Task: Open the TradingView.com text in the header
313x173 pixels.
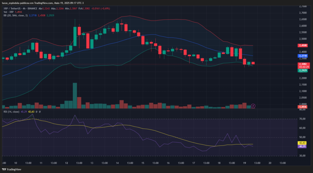Action: (x=43, y=3)
